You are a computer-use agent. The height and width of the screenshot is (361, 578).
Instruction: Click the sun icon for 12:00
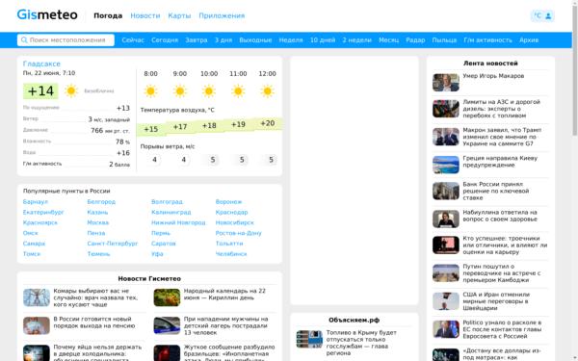pos(267,90)
